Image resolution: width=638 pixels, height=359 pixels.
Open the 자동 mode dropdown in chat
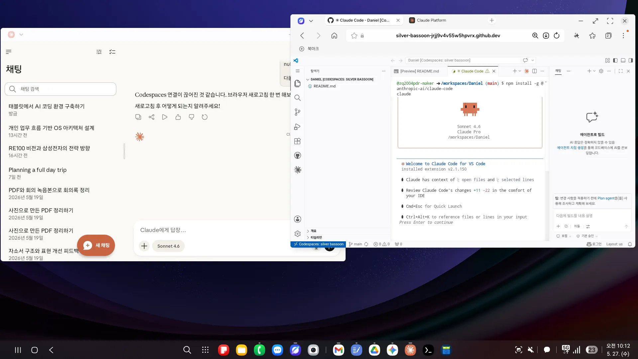tap(577, 226)
